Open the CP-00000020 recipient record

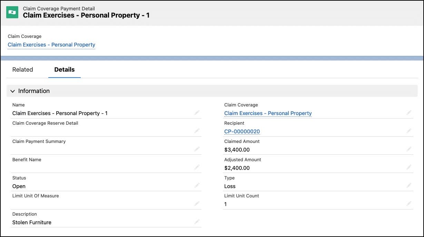[x=242, y=131]
